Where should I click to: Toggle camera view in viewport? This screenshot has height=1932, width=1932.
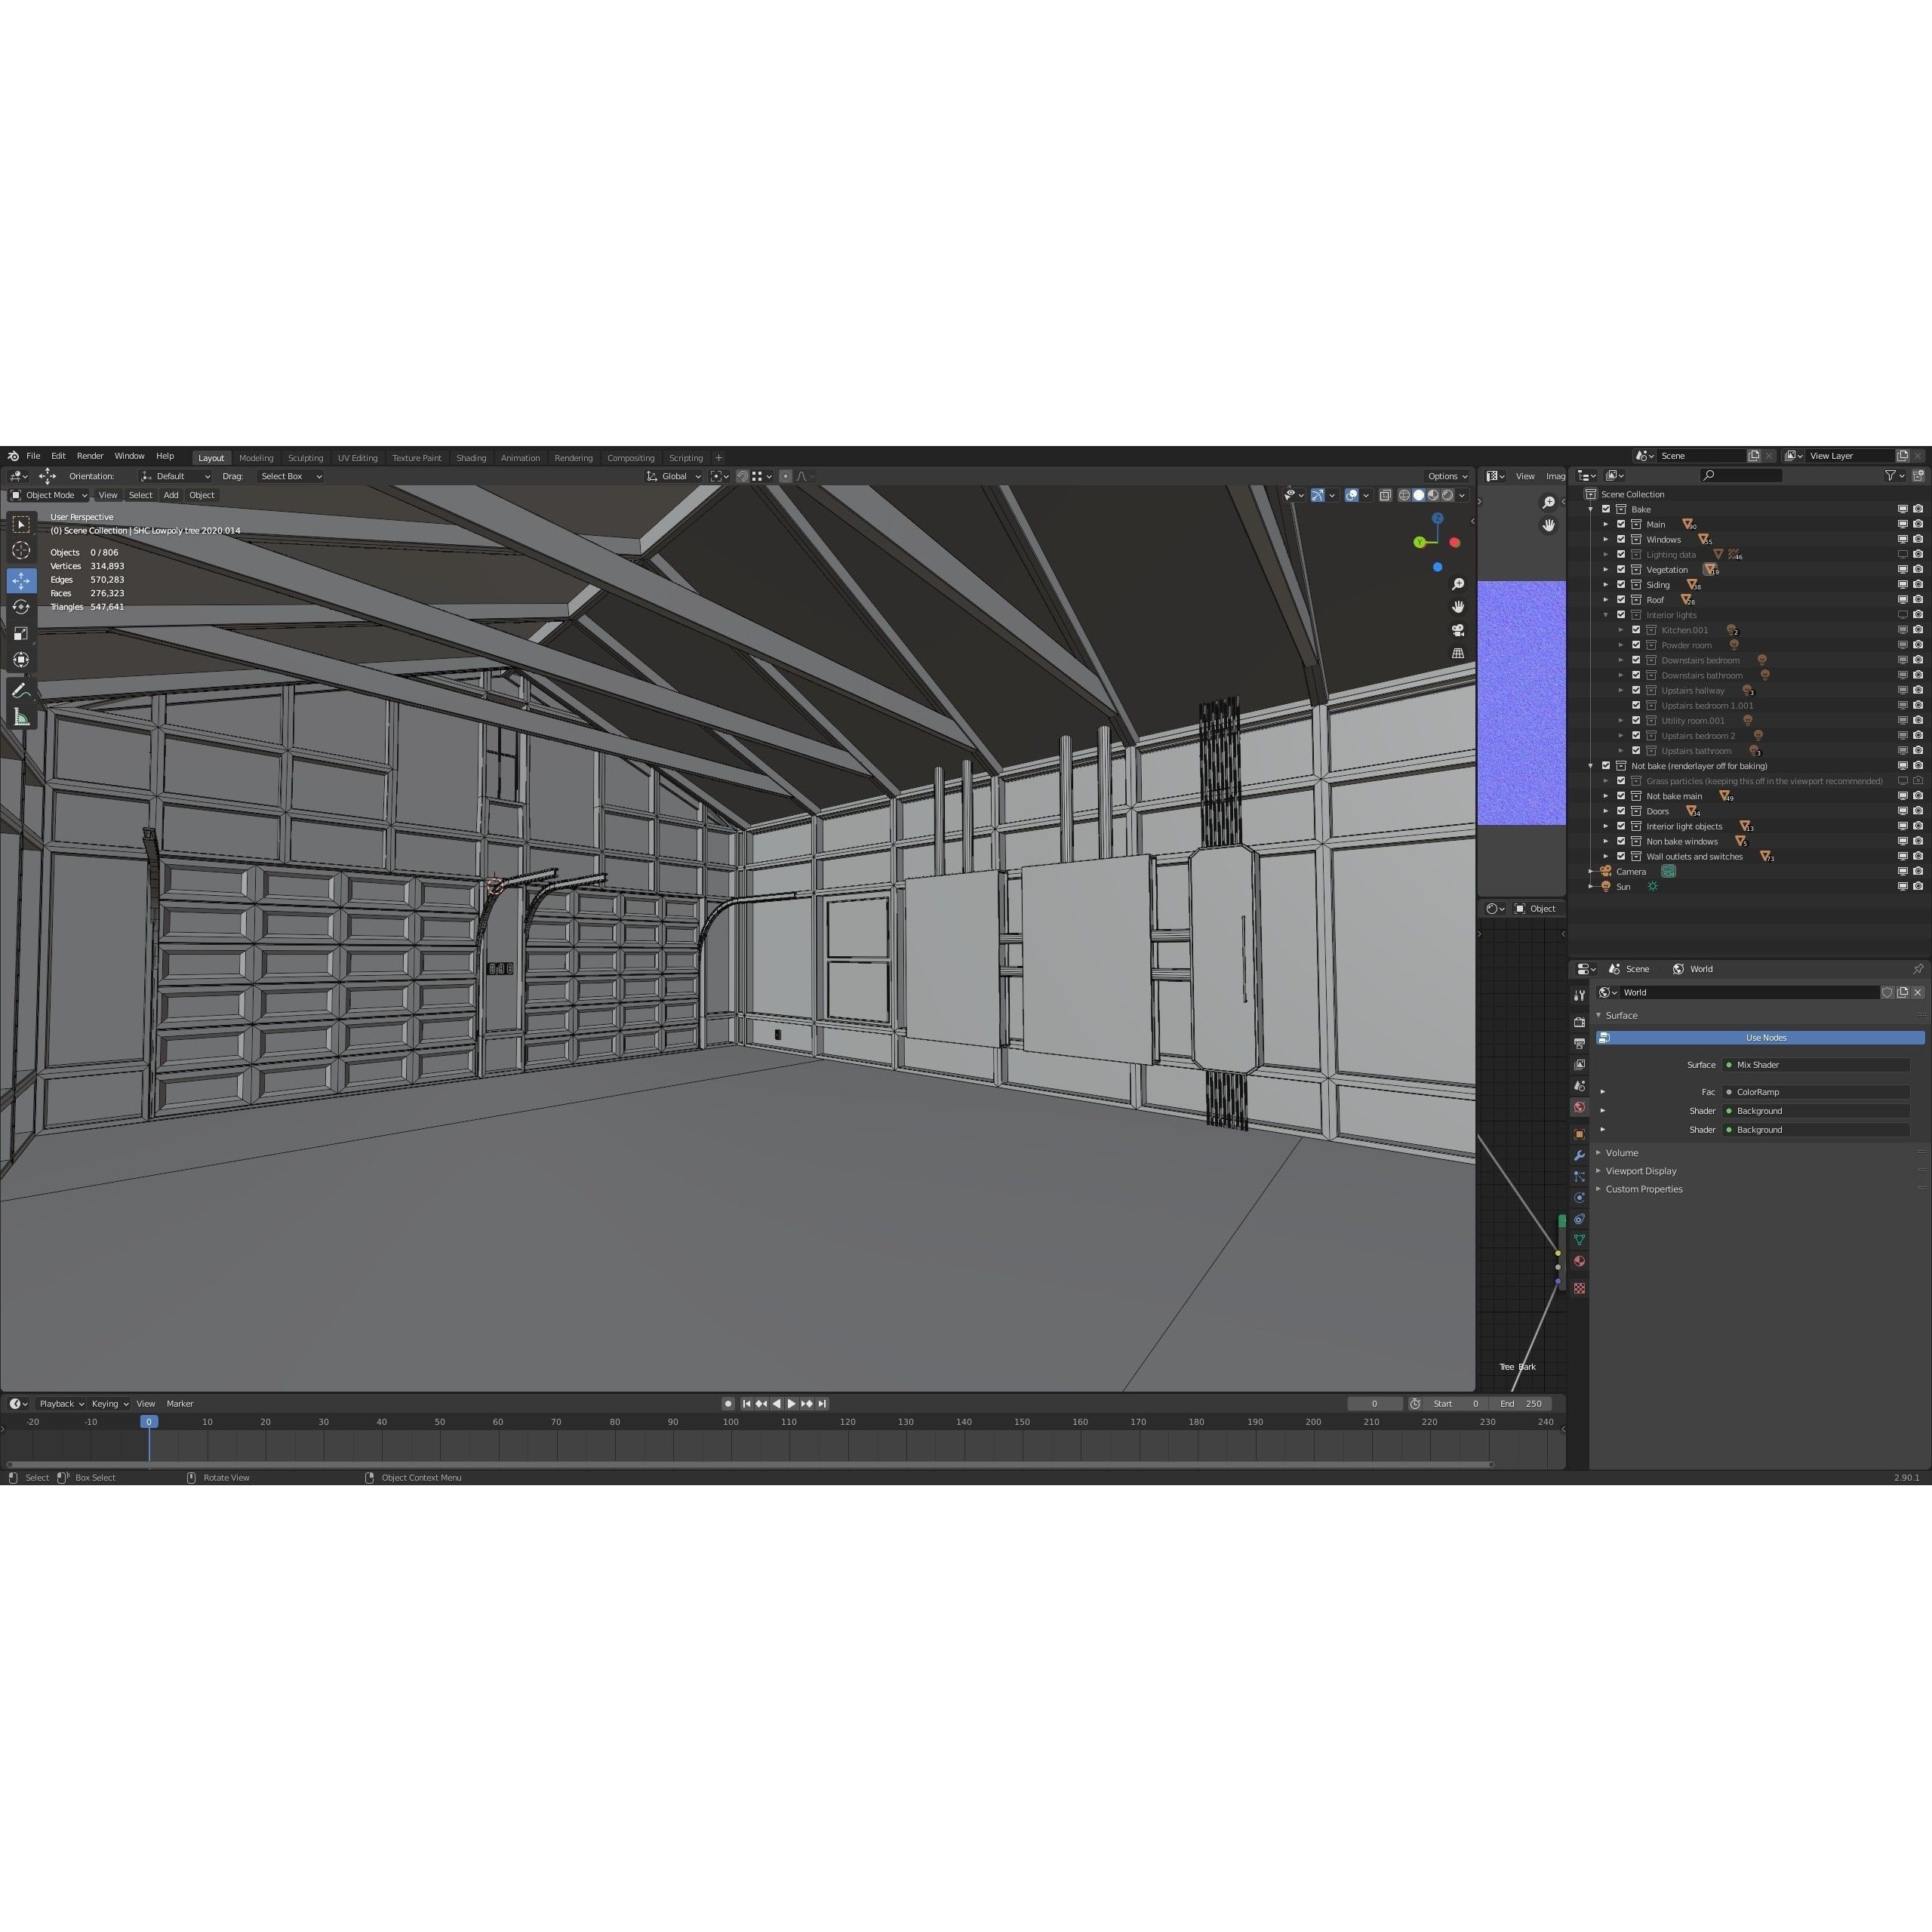point(1458,630)
